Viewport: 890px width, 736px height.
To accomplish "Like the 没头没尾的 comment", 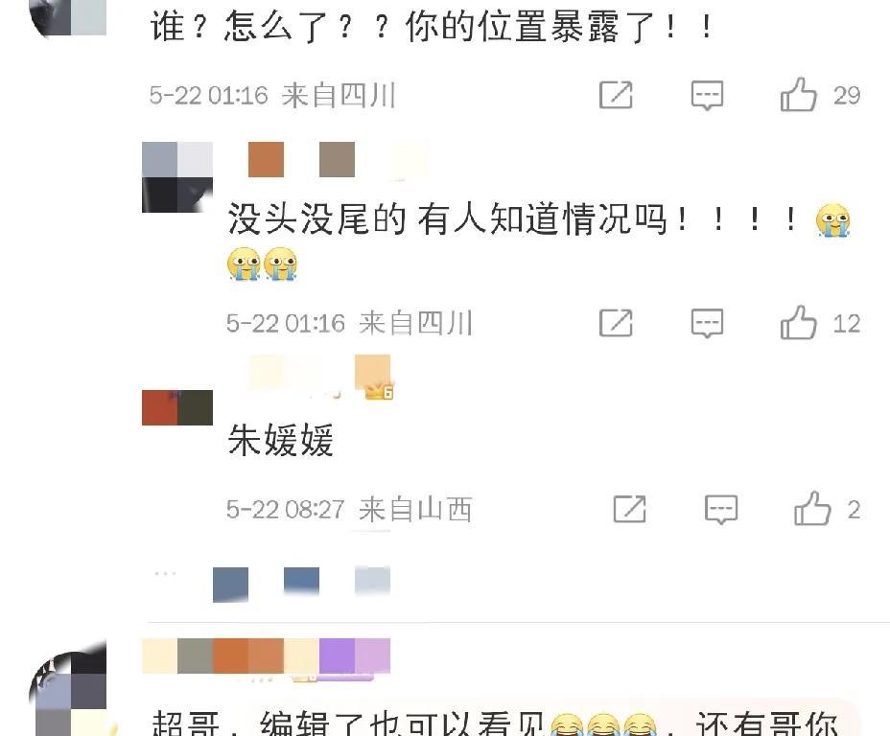I will tap(799, 323).
